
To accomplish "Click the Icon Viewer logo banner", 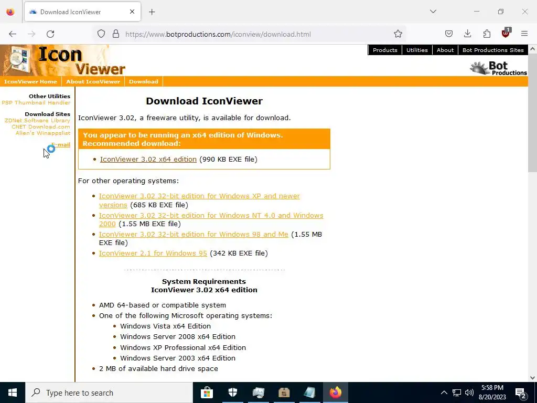I will 63,60.
